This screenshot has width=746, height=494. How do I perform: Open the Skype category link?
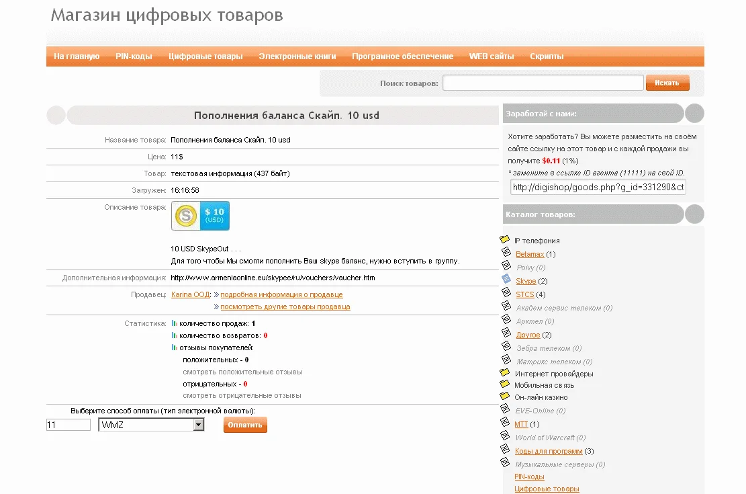526,281
